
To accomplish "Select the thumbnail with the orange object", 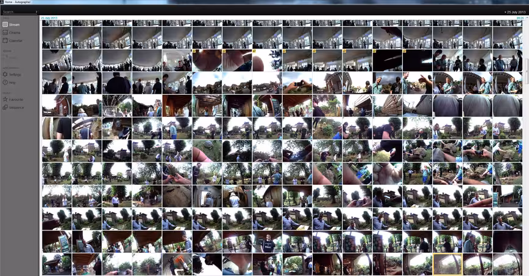I will pyautogui.click(x=177, y=264).
